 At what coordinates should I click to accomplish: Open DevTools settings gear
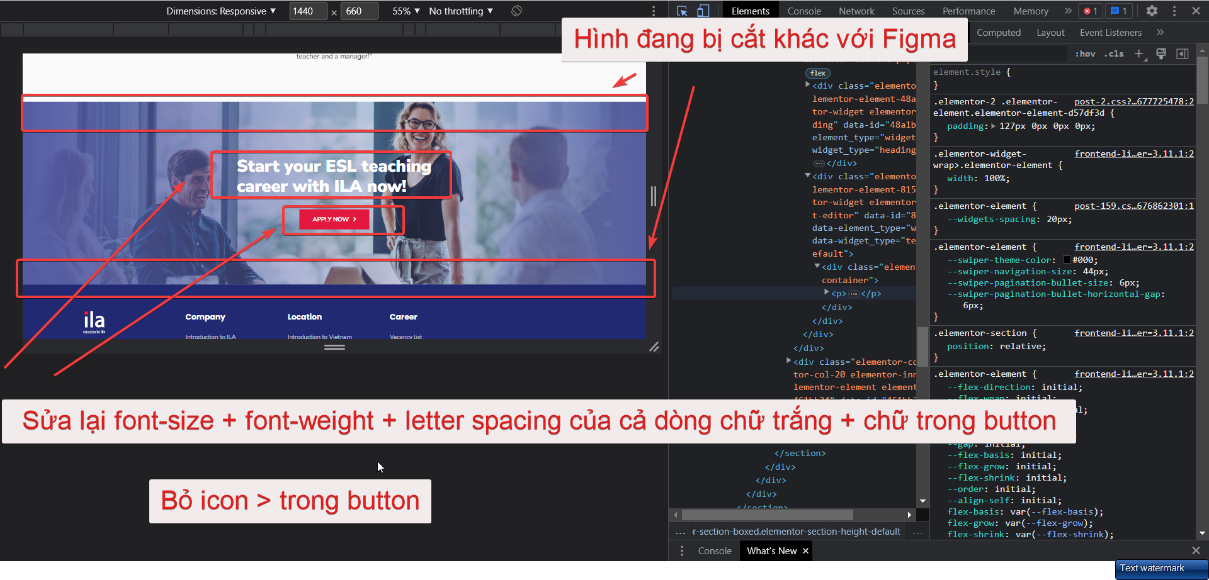click(1152, 11)
